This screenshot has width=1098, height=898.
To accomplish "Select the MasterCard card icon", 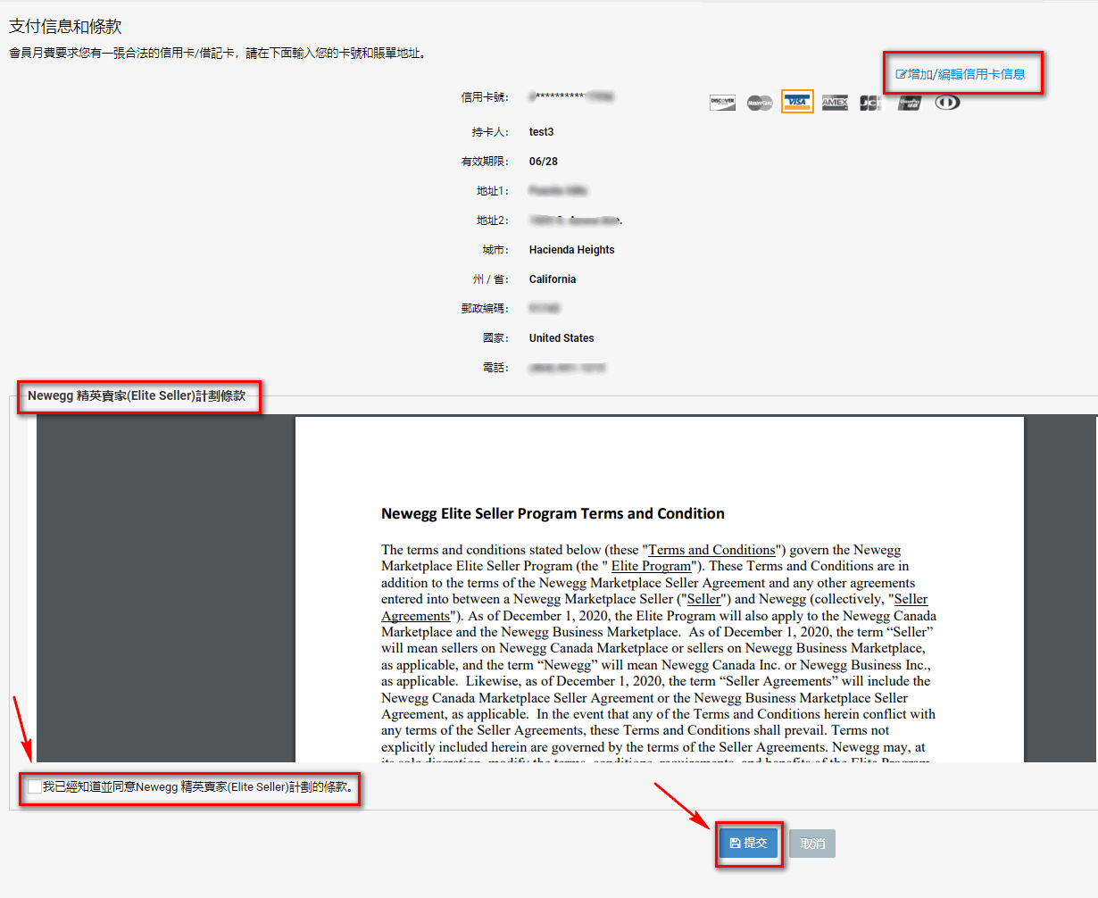I will click(x=760, y=103).
